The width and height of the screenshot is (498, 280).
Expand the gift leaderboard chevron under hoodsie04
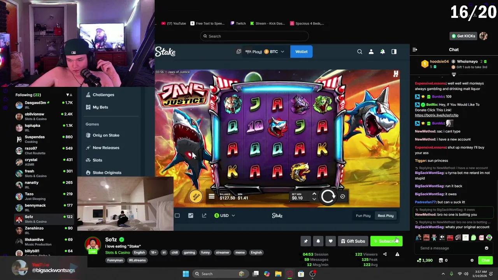pyautogui.click(x=454, y=74)
